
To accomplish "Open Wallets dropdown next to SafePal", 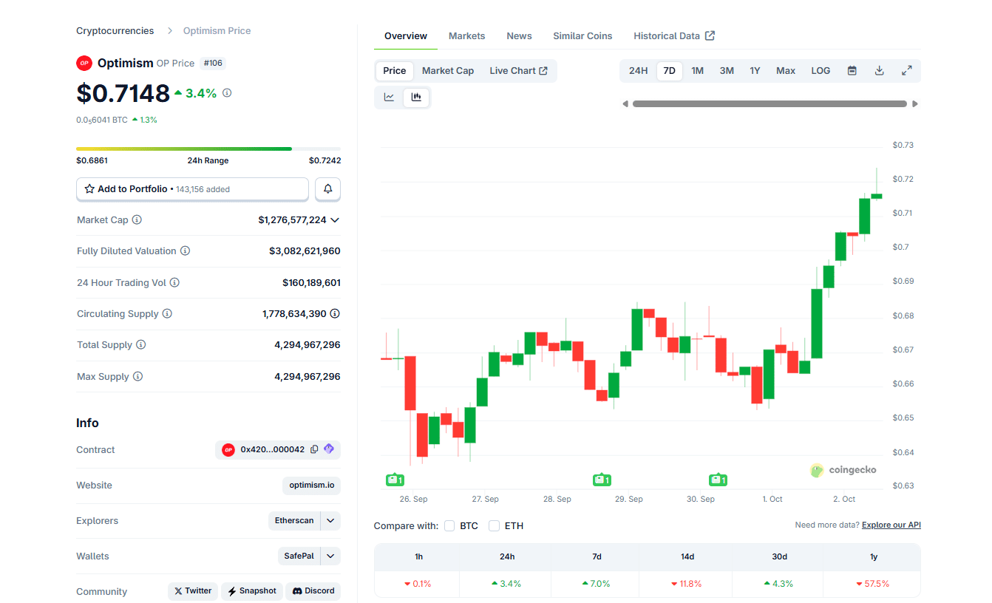I will (x=331, y=556).
